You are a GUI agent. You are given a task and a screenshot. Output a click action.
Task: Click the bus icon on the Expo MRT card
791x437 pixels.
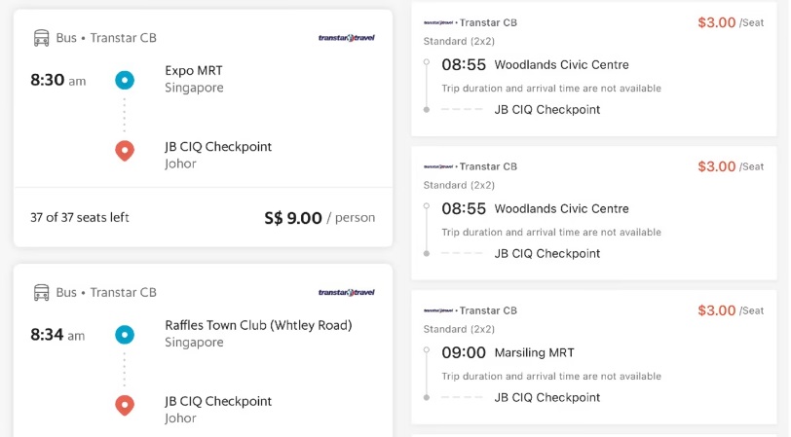pos(41,38)
